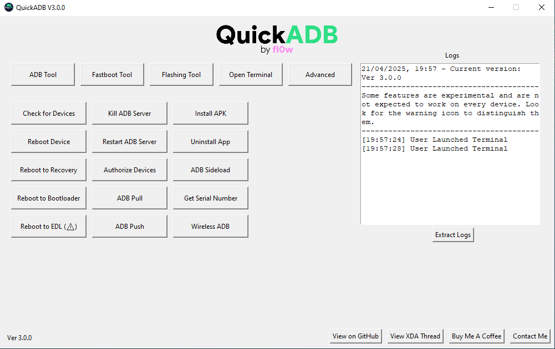Image resolution: width=555 pixels, height=349 pixels.
Task: Launch a terminal with Open Terminal
Action: [x=251, y=74]
